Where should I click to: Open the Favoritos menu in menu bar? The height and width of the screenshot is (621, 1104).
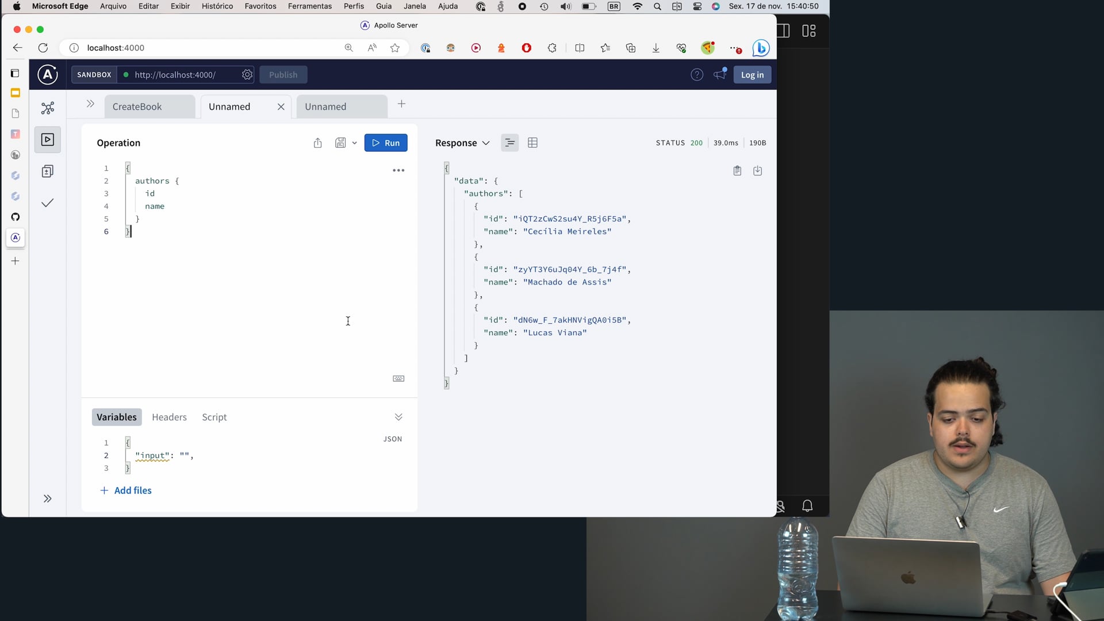(x=260, y=6)
